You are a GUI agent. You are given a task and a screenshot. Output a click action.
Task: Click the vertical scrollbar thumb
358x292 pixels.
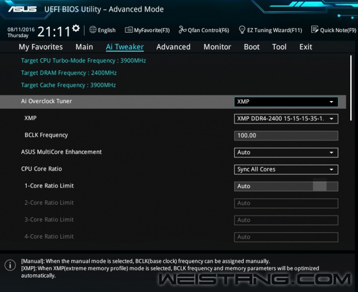tap(351, 88)
